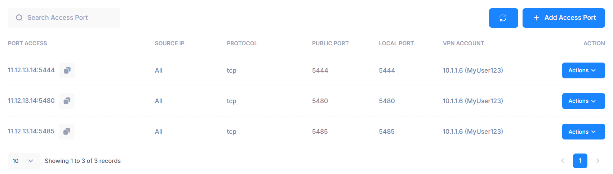613x174 pixels.
Task: Sort by SOURCE IP column header
Action: point(170,43)
